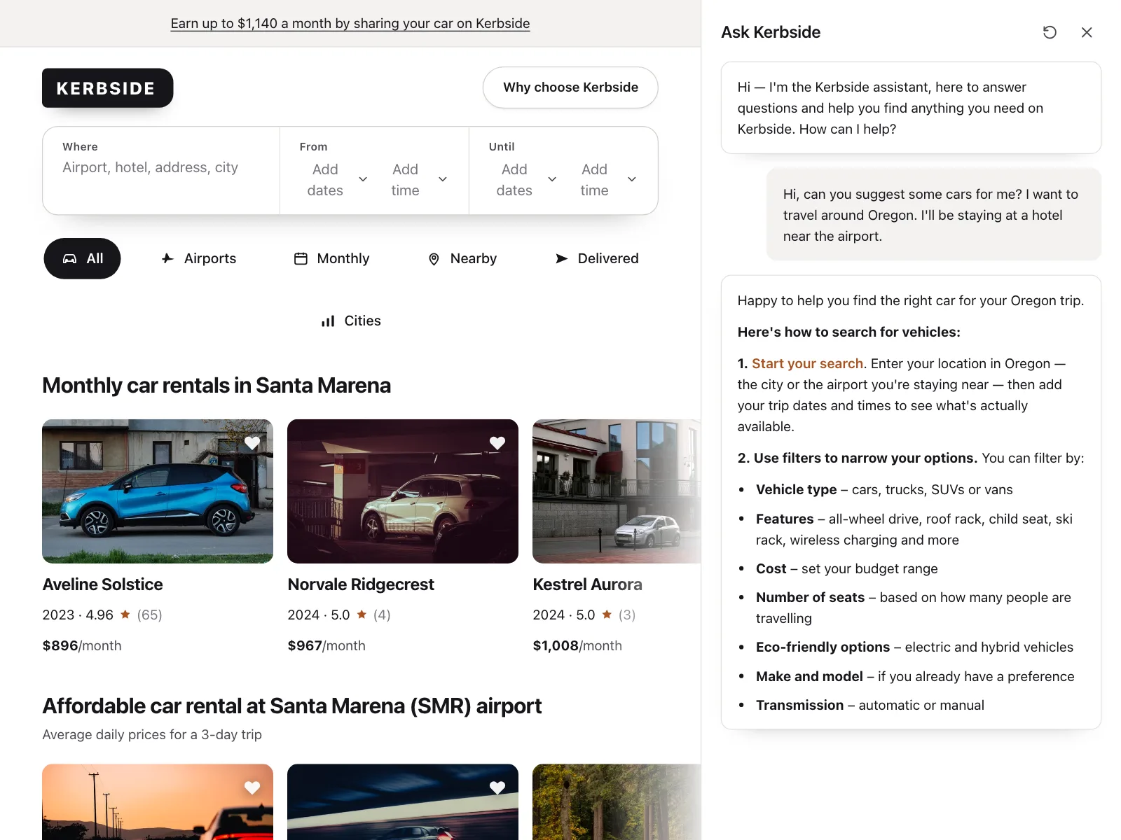Open the Kestrel Aurora photo
The height and width of the screenshot is (840, 1121).
(x=617, y=491)
